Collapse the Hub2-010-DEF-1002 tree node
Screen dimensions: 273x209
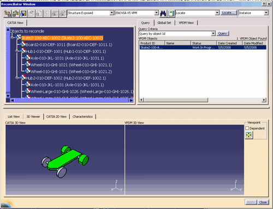click(17, 78)
